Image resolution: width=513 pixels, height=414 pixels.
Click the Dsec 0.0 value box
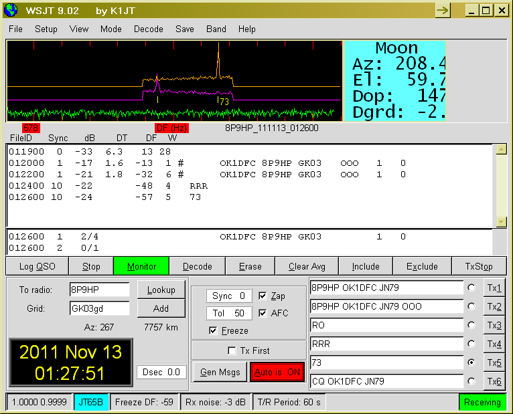[x=161, y=372]
